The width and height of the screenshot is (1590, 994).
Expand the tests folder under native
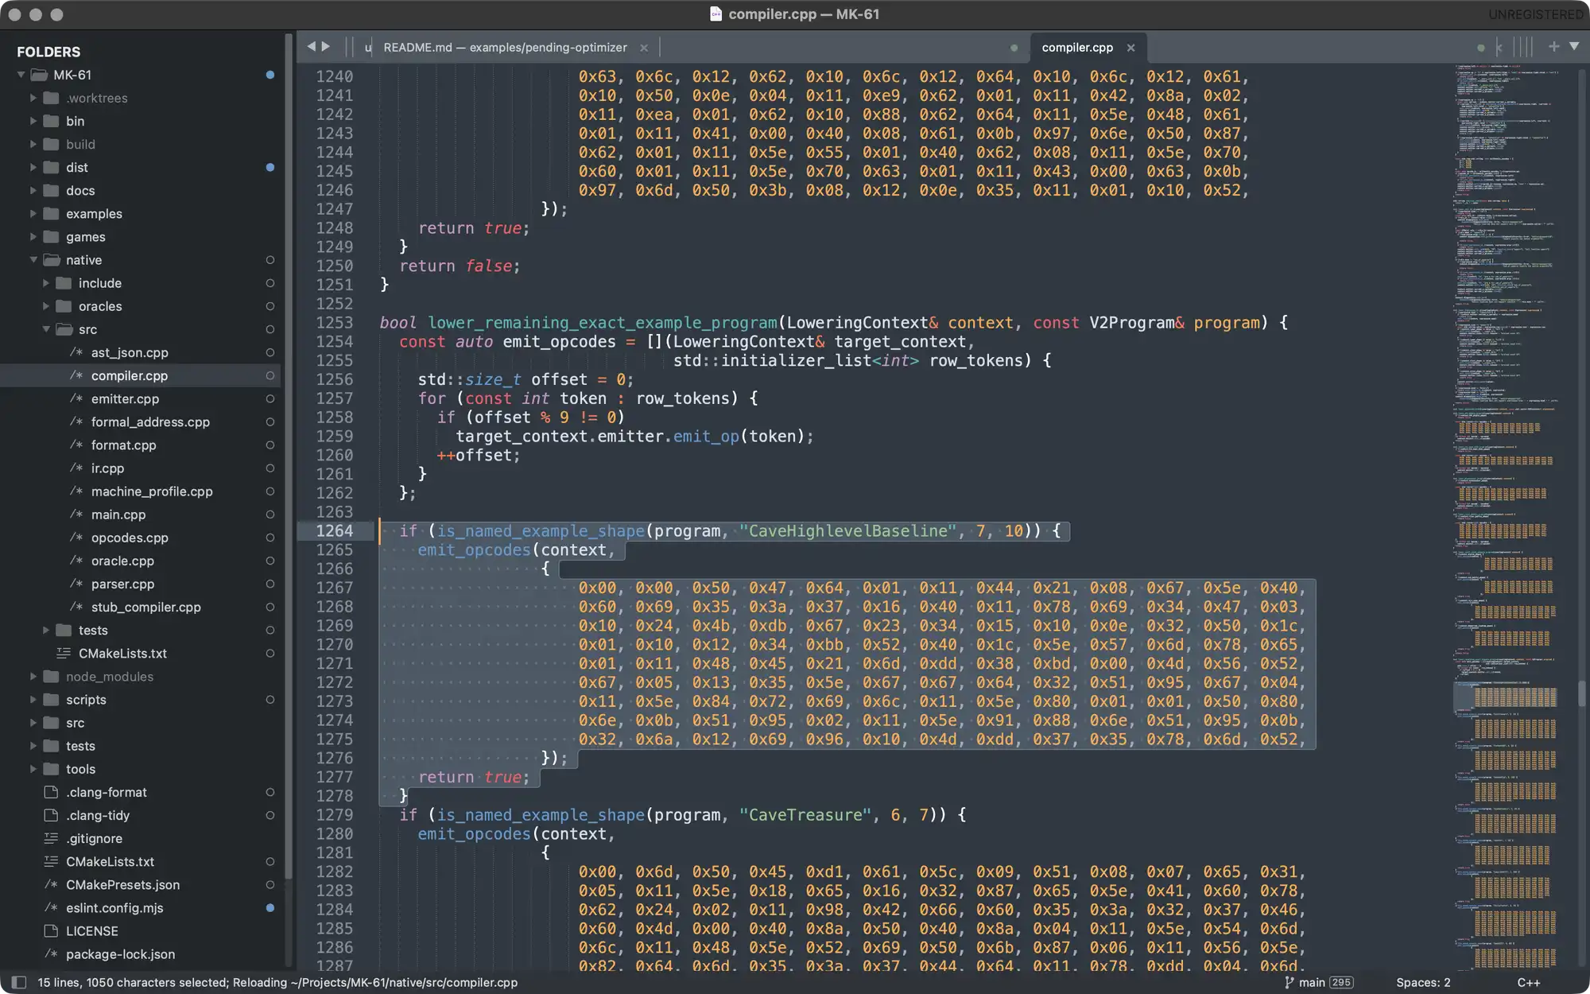pyautogui.click(x=46, y=630)
